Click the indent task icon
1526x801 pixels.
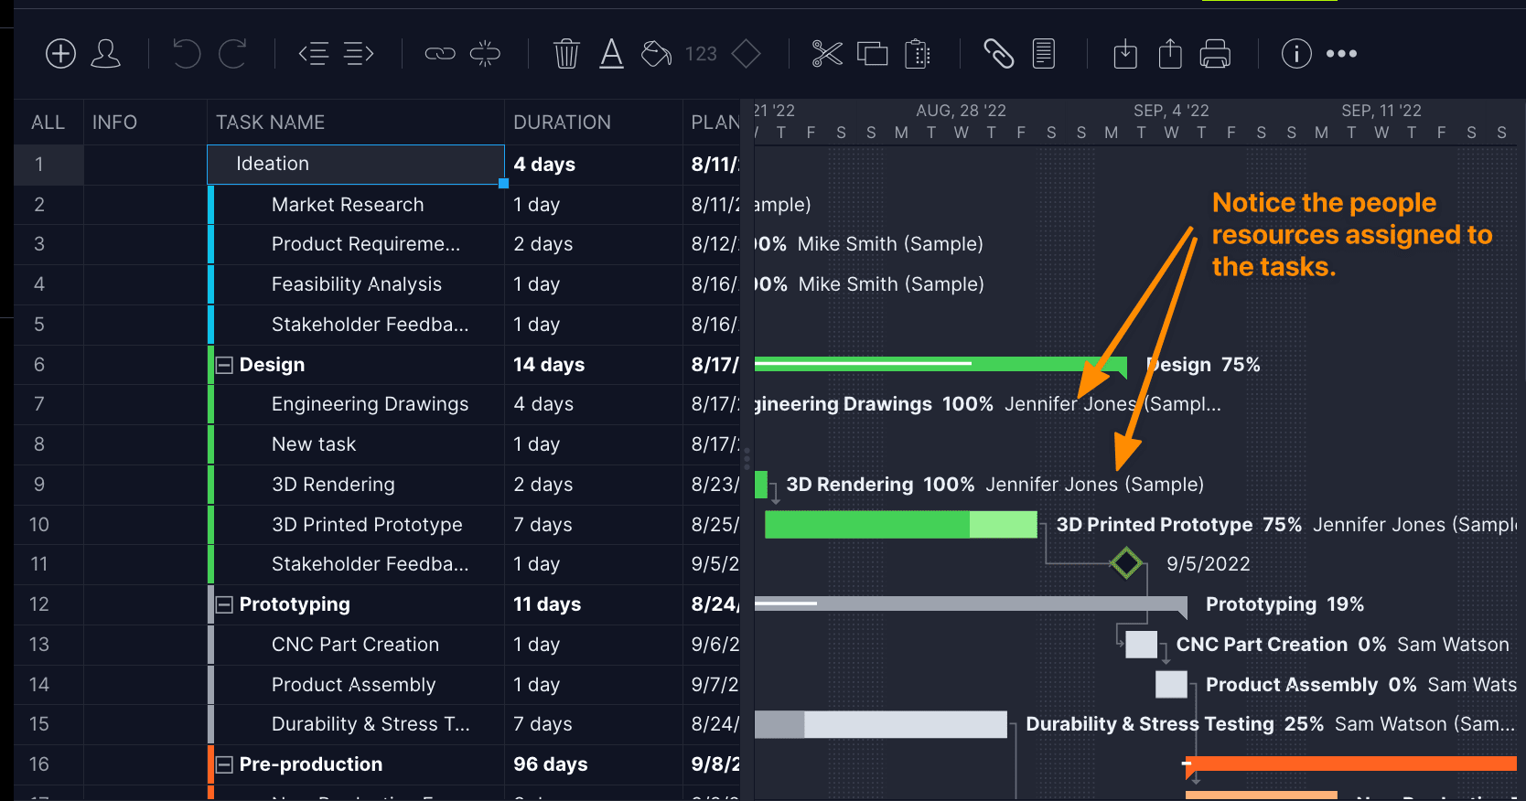[x=359, y=54]
